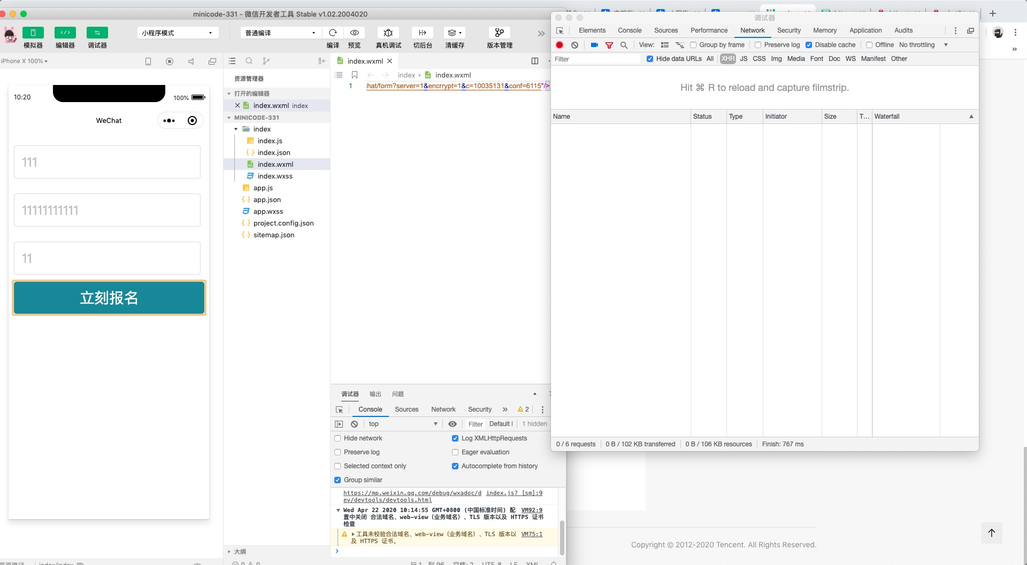
Task: Click the capture screenshots camera icon
Action: point(594,45)
